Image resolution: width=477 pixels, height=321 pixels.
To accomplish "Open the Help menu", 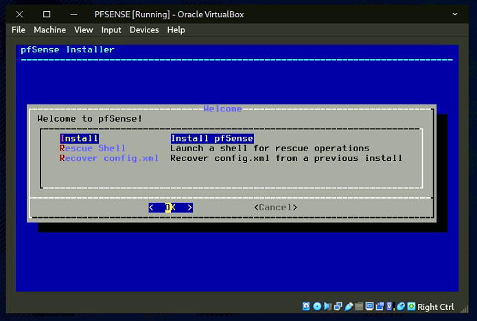I will pos(176,30).
